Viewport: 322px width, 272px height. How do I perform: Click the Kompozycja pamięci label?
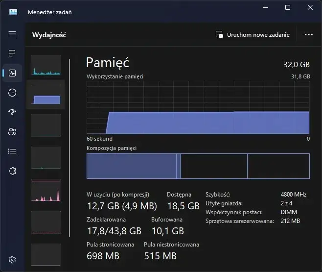(x=112, y=148)
